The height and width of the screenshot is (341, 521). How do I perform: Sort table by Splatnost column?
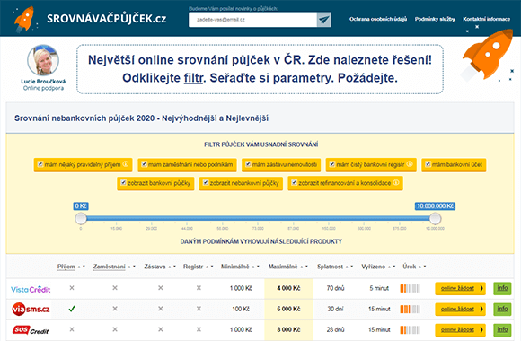coord(330,267)
